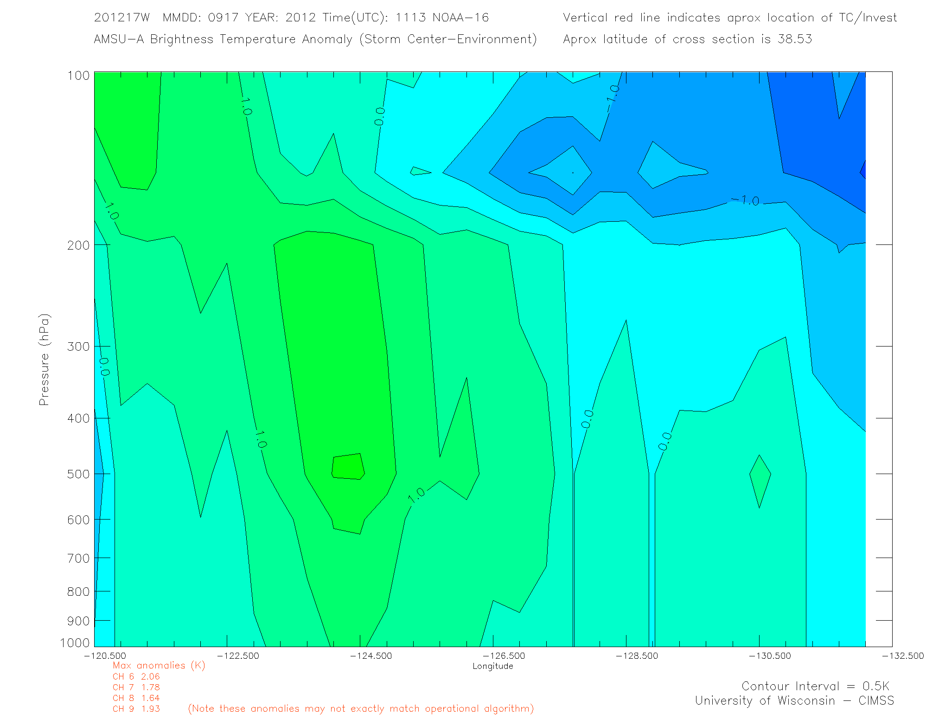Image resolution: width=939 pixels, height=719 pixels.
Task: Click the red note about operational algorithm
Action: pyautogui.click(x=361, y=709)
